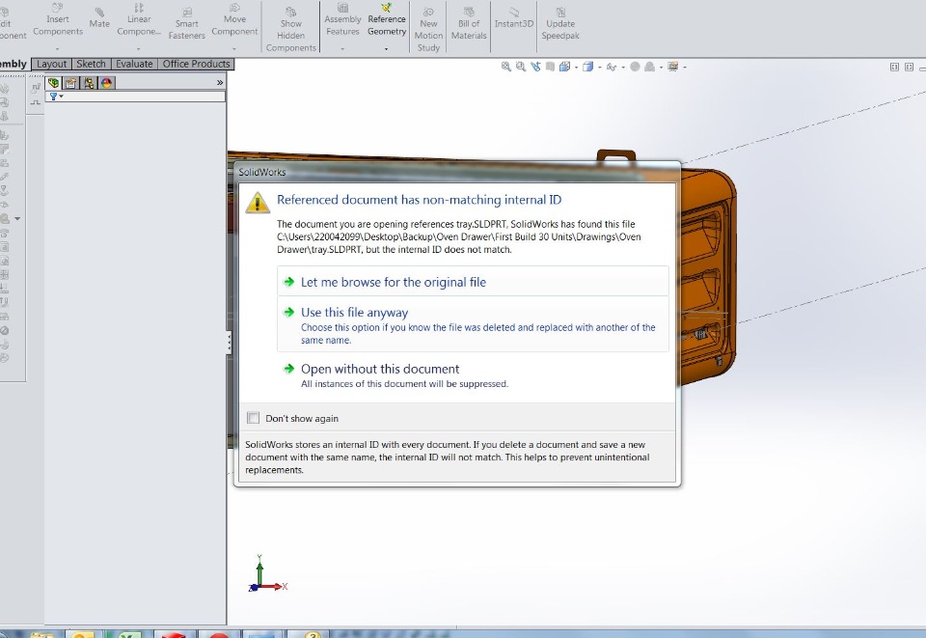Choose Use this file anyway
Viewport: 926px width, 638px height.
473,324
